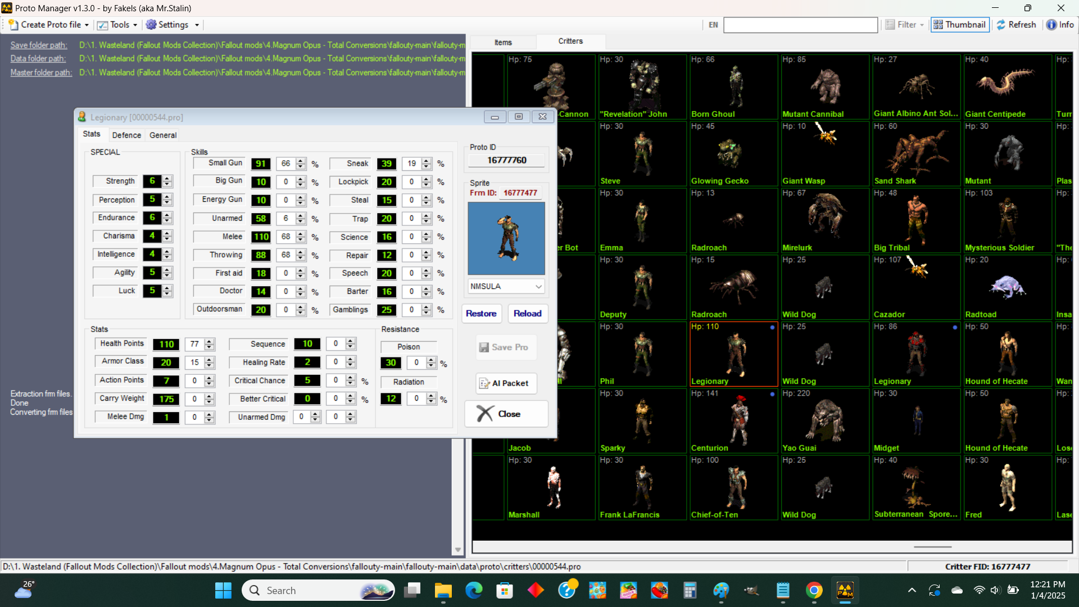
Task: Open Google Chrome from the taskbar
Action: (814, 590)
